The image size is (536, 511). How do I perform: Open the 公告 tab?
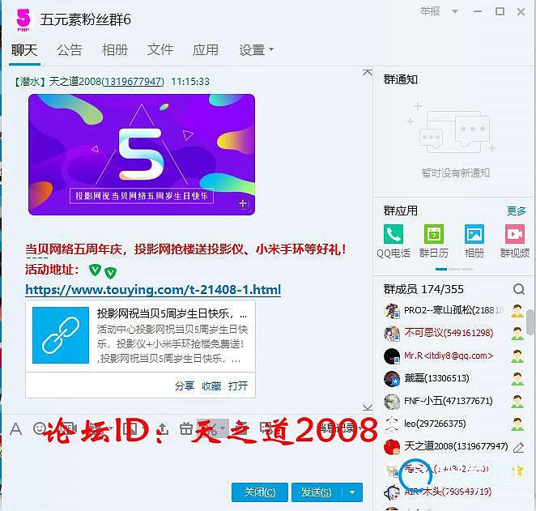click(70, 50)
